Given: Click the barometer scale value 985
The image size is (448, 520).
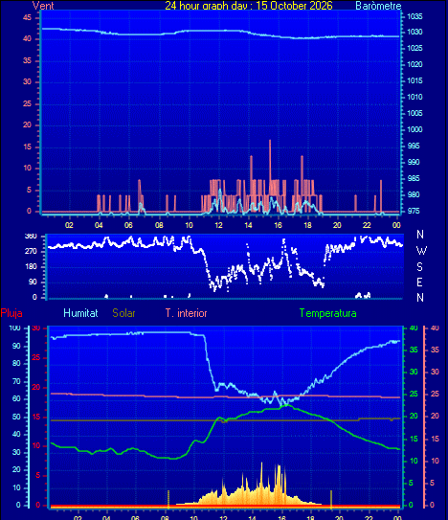Looking at the screenshot, I should coord(414,178).
